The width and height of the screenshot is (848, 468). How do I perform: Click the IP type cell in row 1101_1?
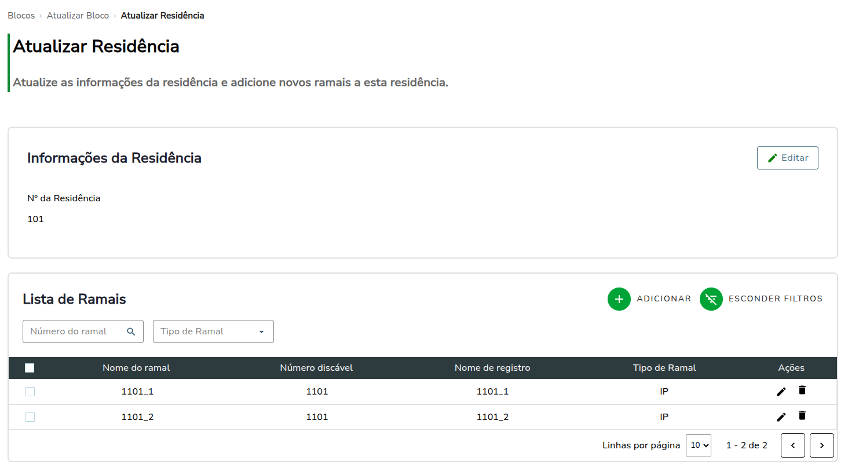click(664, 392)
